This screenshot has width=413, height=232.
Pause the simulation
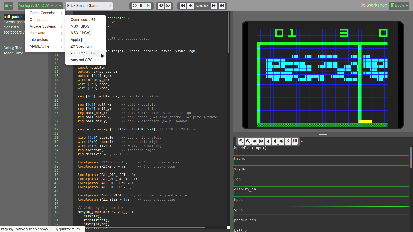click(x=141, y=6)
